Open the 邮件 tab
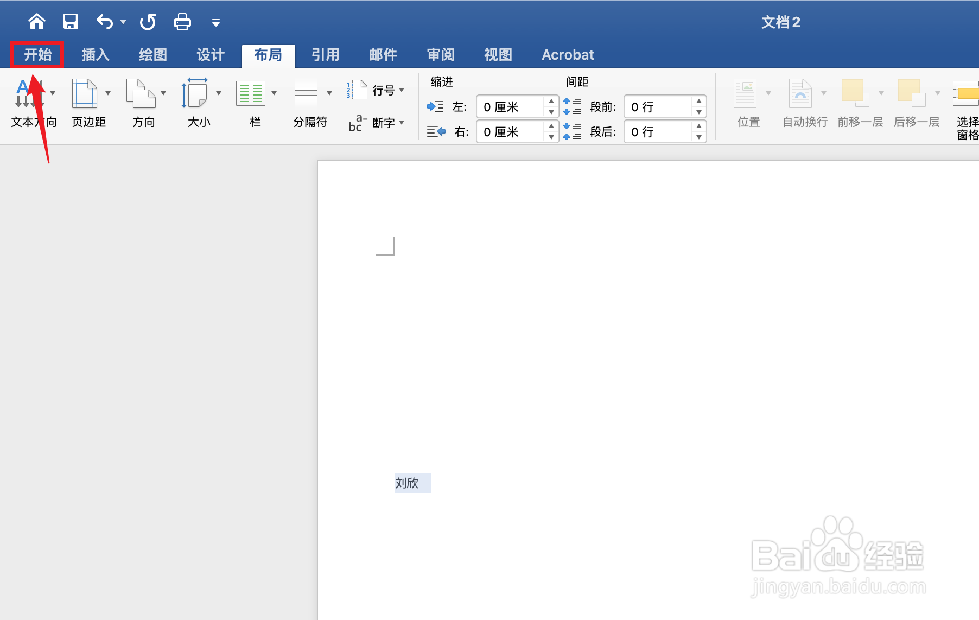 (x=383, y=55)
